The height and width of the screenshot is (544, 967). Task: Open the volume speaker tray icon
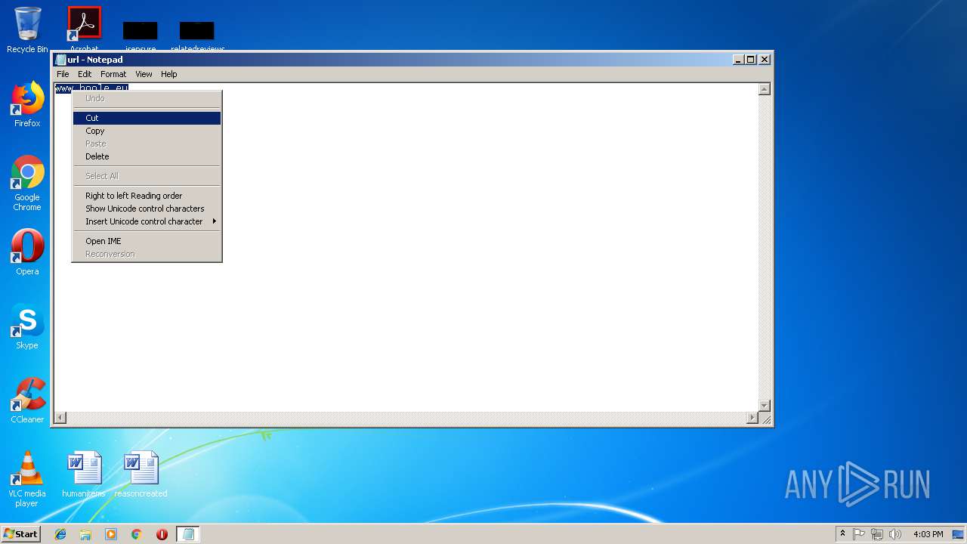pos(895,534)
